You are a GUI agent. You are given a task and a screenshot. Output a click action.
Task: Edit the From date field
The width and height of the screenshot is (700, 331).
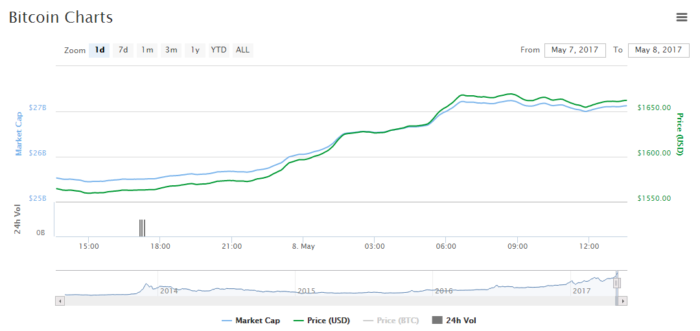click(575, 50)
